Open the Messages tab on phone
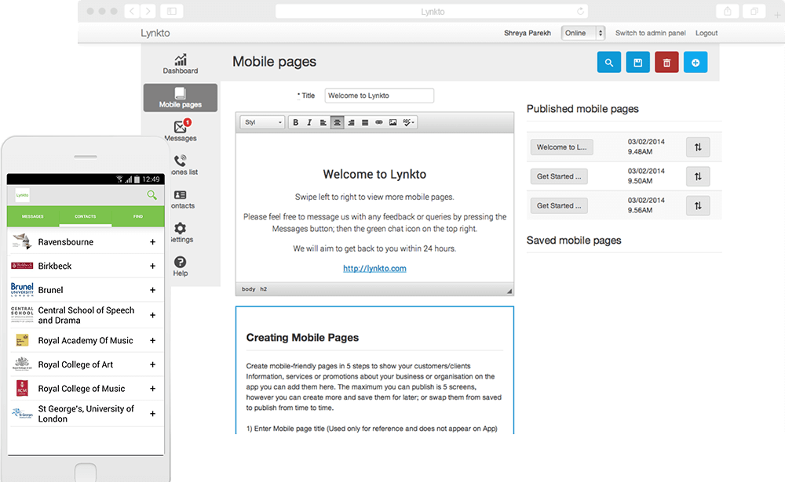785x482 pixels. pos(32,216)
